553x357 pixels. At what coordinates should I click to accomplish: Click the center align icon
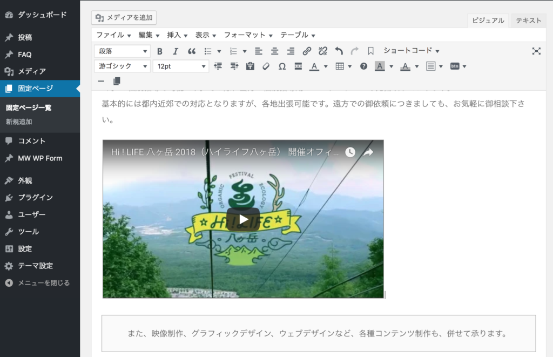(x=275, y=51)
